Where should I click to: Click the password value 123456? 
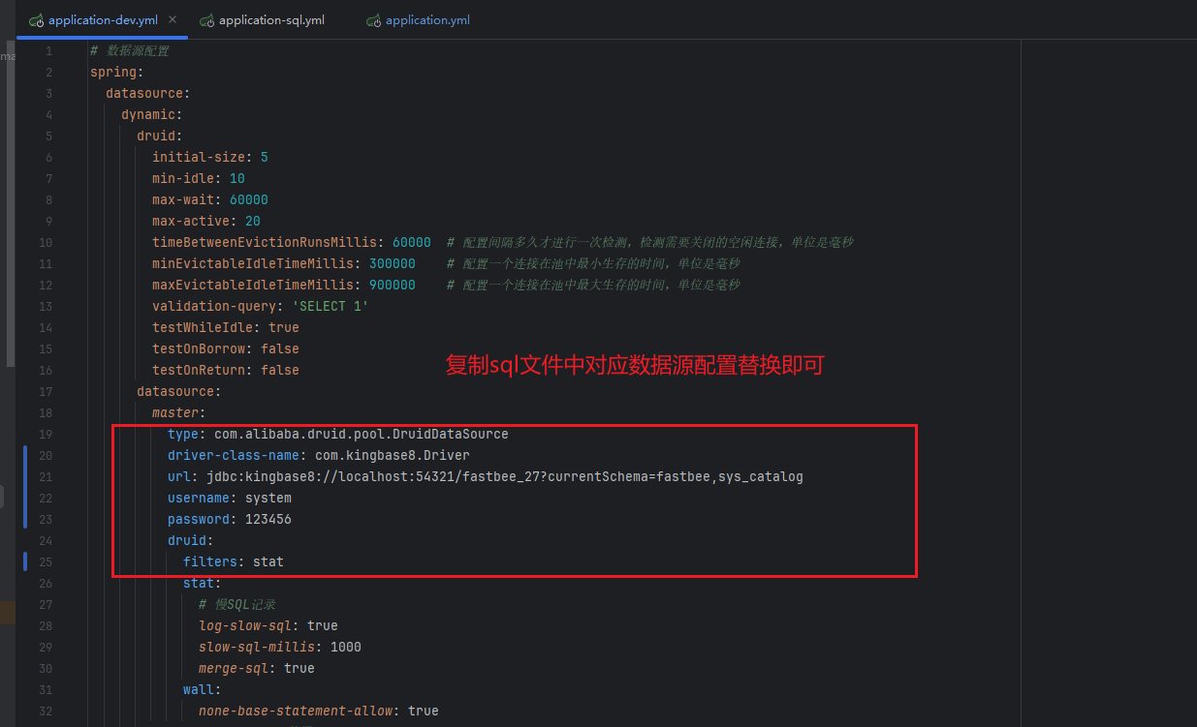pos(268,519)
